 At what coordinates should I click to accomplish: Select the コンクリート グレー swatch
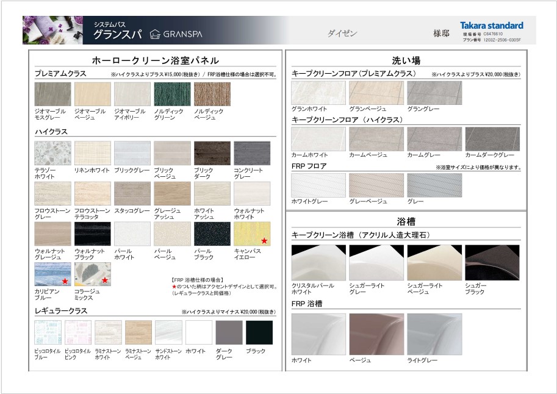coord(252,153)
